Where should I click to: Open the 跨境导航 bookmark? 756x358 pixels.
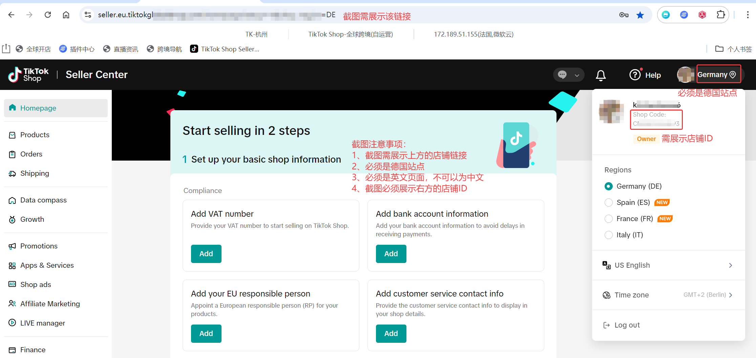165,49
